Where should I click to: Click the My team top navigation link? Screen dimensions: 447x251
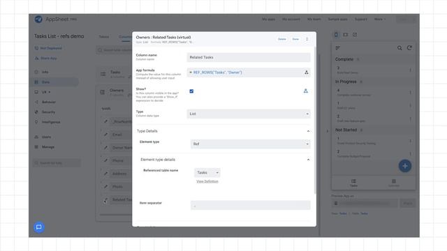314,19
